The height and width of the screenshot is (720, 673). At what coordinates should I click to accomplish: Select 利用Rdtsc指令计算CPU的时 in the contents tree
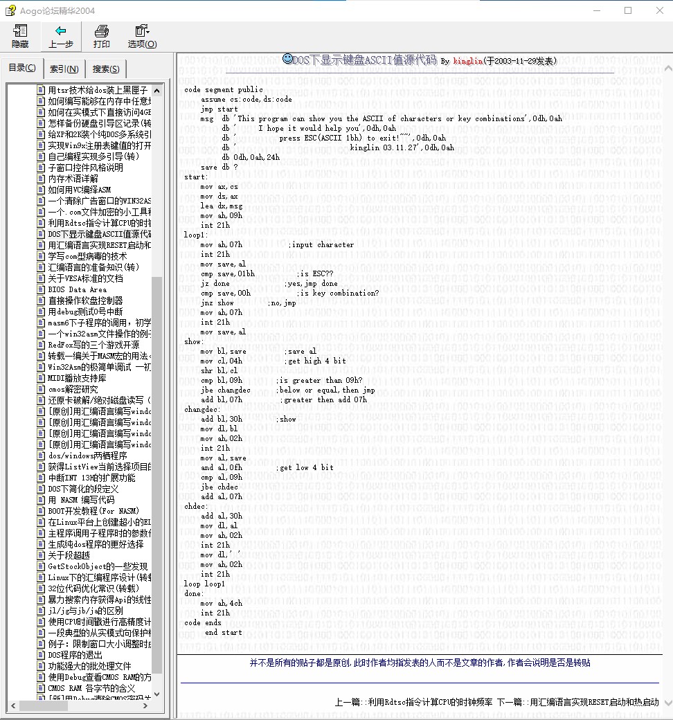(x=99, y=223)
